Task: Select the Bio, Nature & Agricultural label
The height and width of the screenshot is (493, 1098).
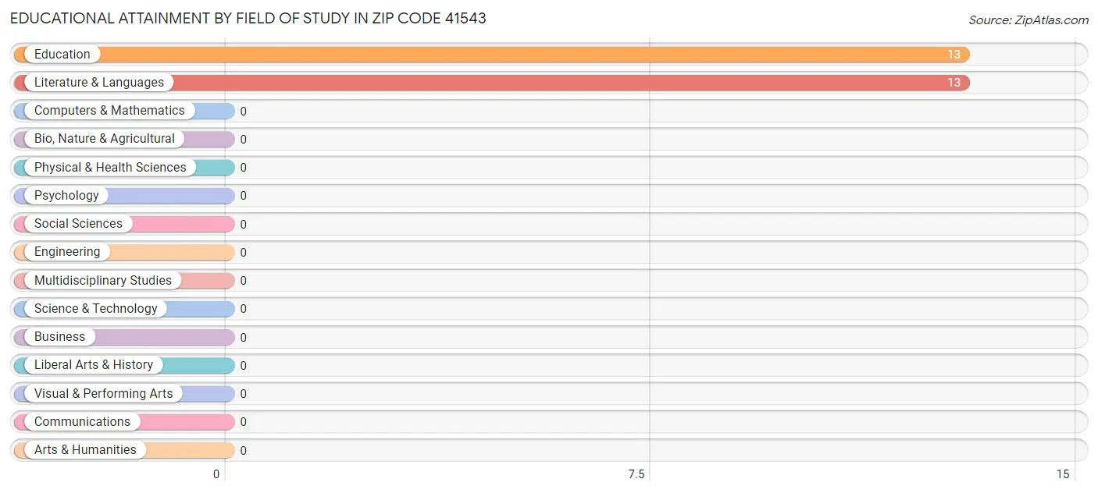Action: [105, 139]
